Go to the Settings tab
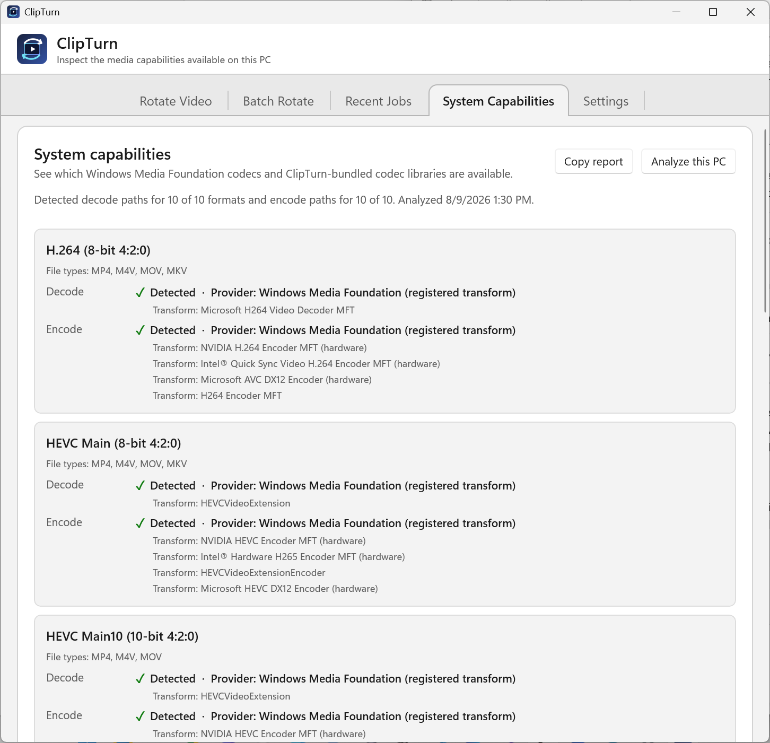Viewport: 770px width, 743px height. 606,101
